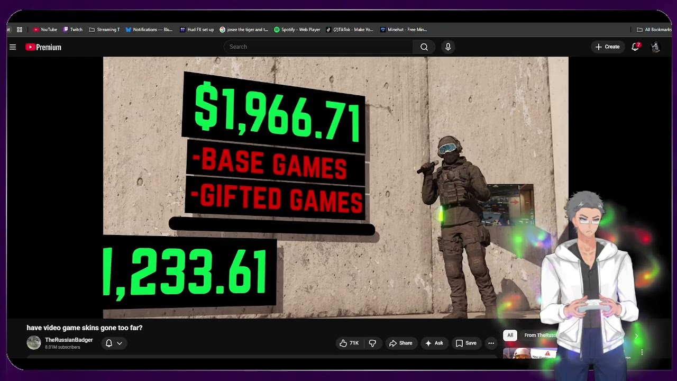Open the notifications bell

click(635, 47)
